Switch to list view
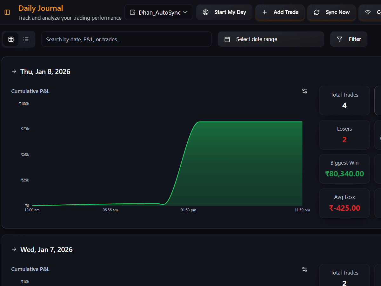The height and width of the screenshot is (286, 381). [x=26, y=39]
